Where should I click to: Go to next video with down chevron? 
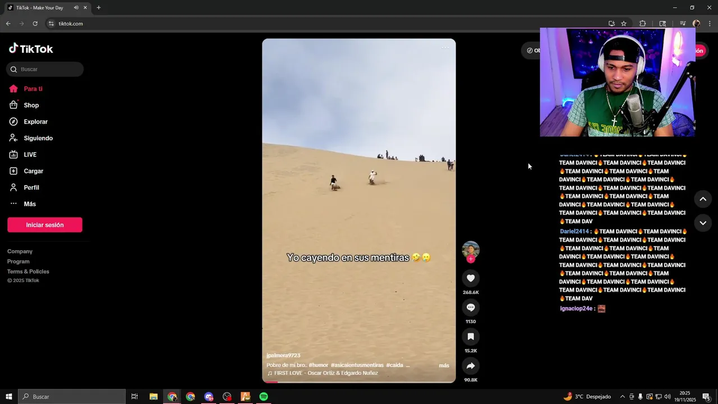tap(703, 223)
